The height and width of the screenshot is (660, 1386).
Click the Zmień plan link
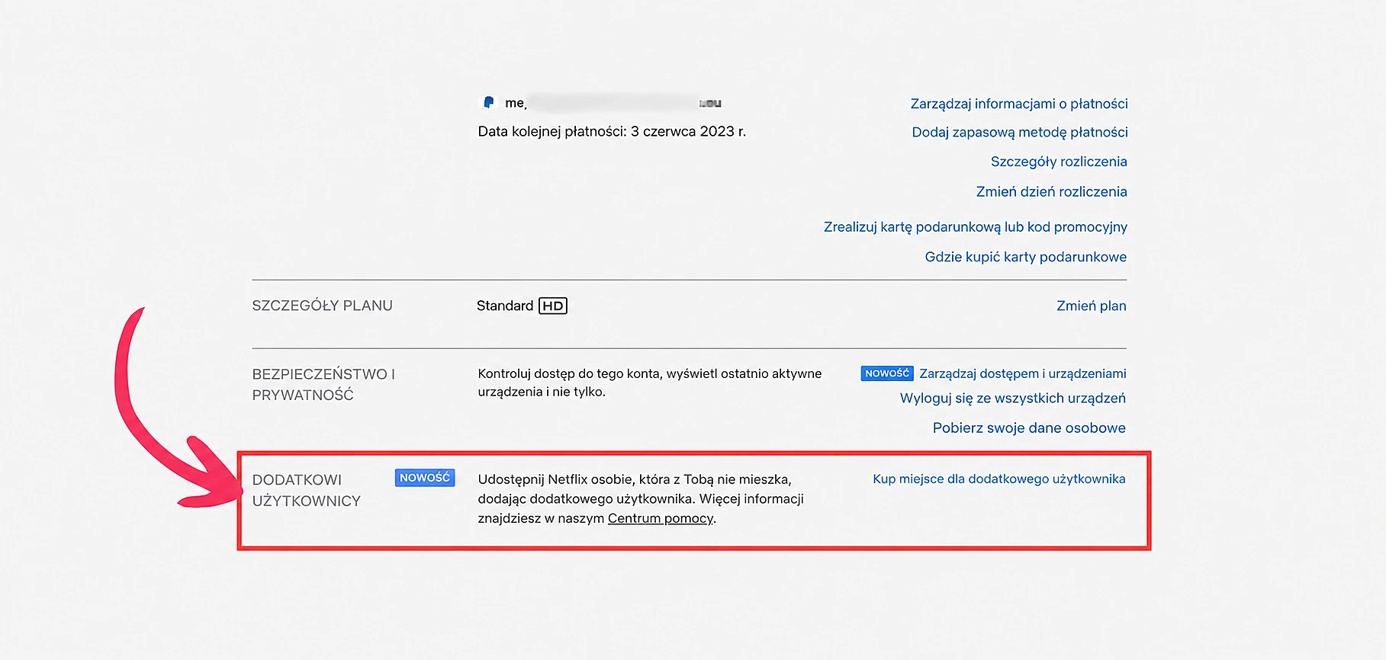point(1091,306)
